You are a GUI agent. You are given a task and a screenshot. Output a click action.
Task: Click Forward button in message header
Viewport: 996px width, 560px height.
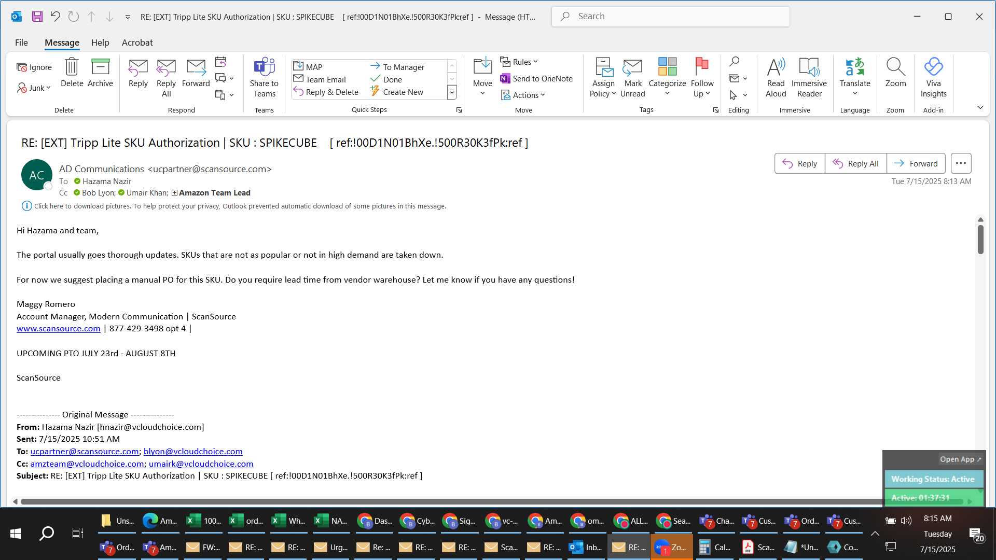pos(916,163)
